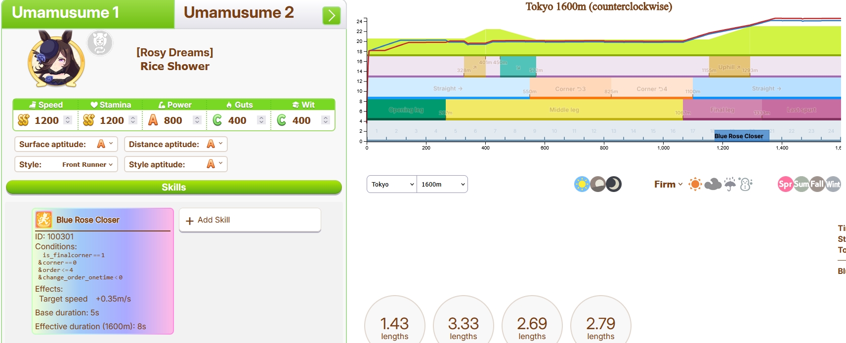The height and width of the screenshot is (343, 846).
Task: Click the Speed stat shoe icon
Action: (x=33, y=105)
